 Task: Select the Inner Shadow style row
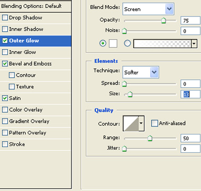[x=35, y=29]
